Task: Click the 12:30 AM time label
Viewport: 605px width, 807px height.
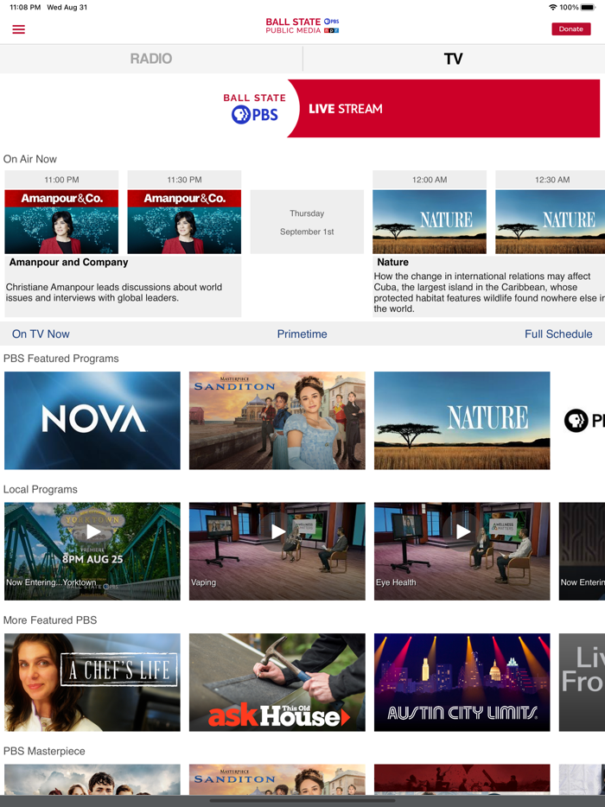Action: click(552, 180)
